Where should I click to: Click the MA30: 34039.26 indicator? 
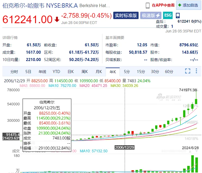tap(124, 86)
